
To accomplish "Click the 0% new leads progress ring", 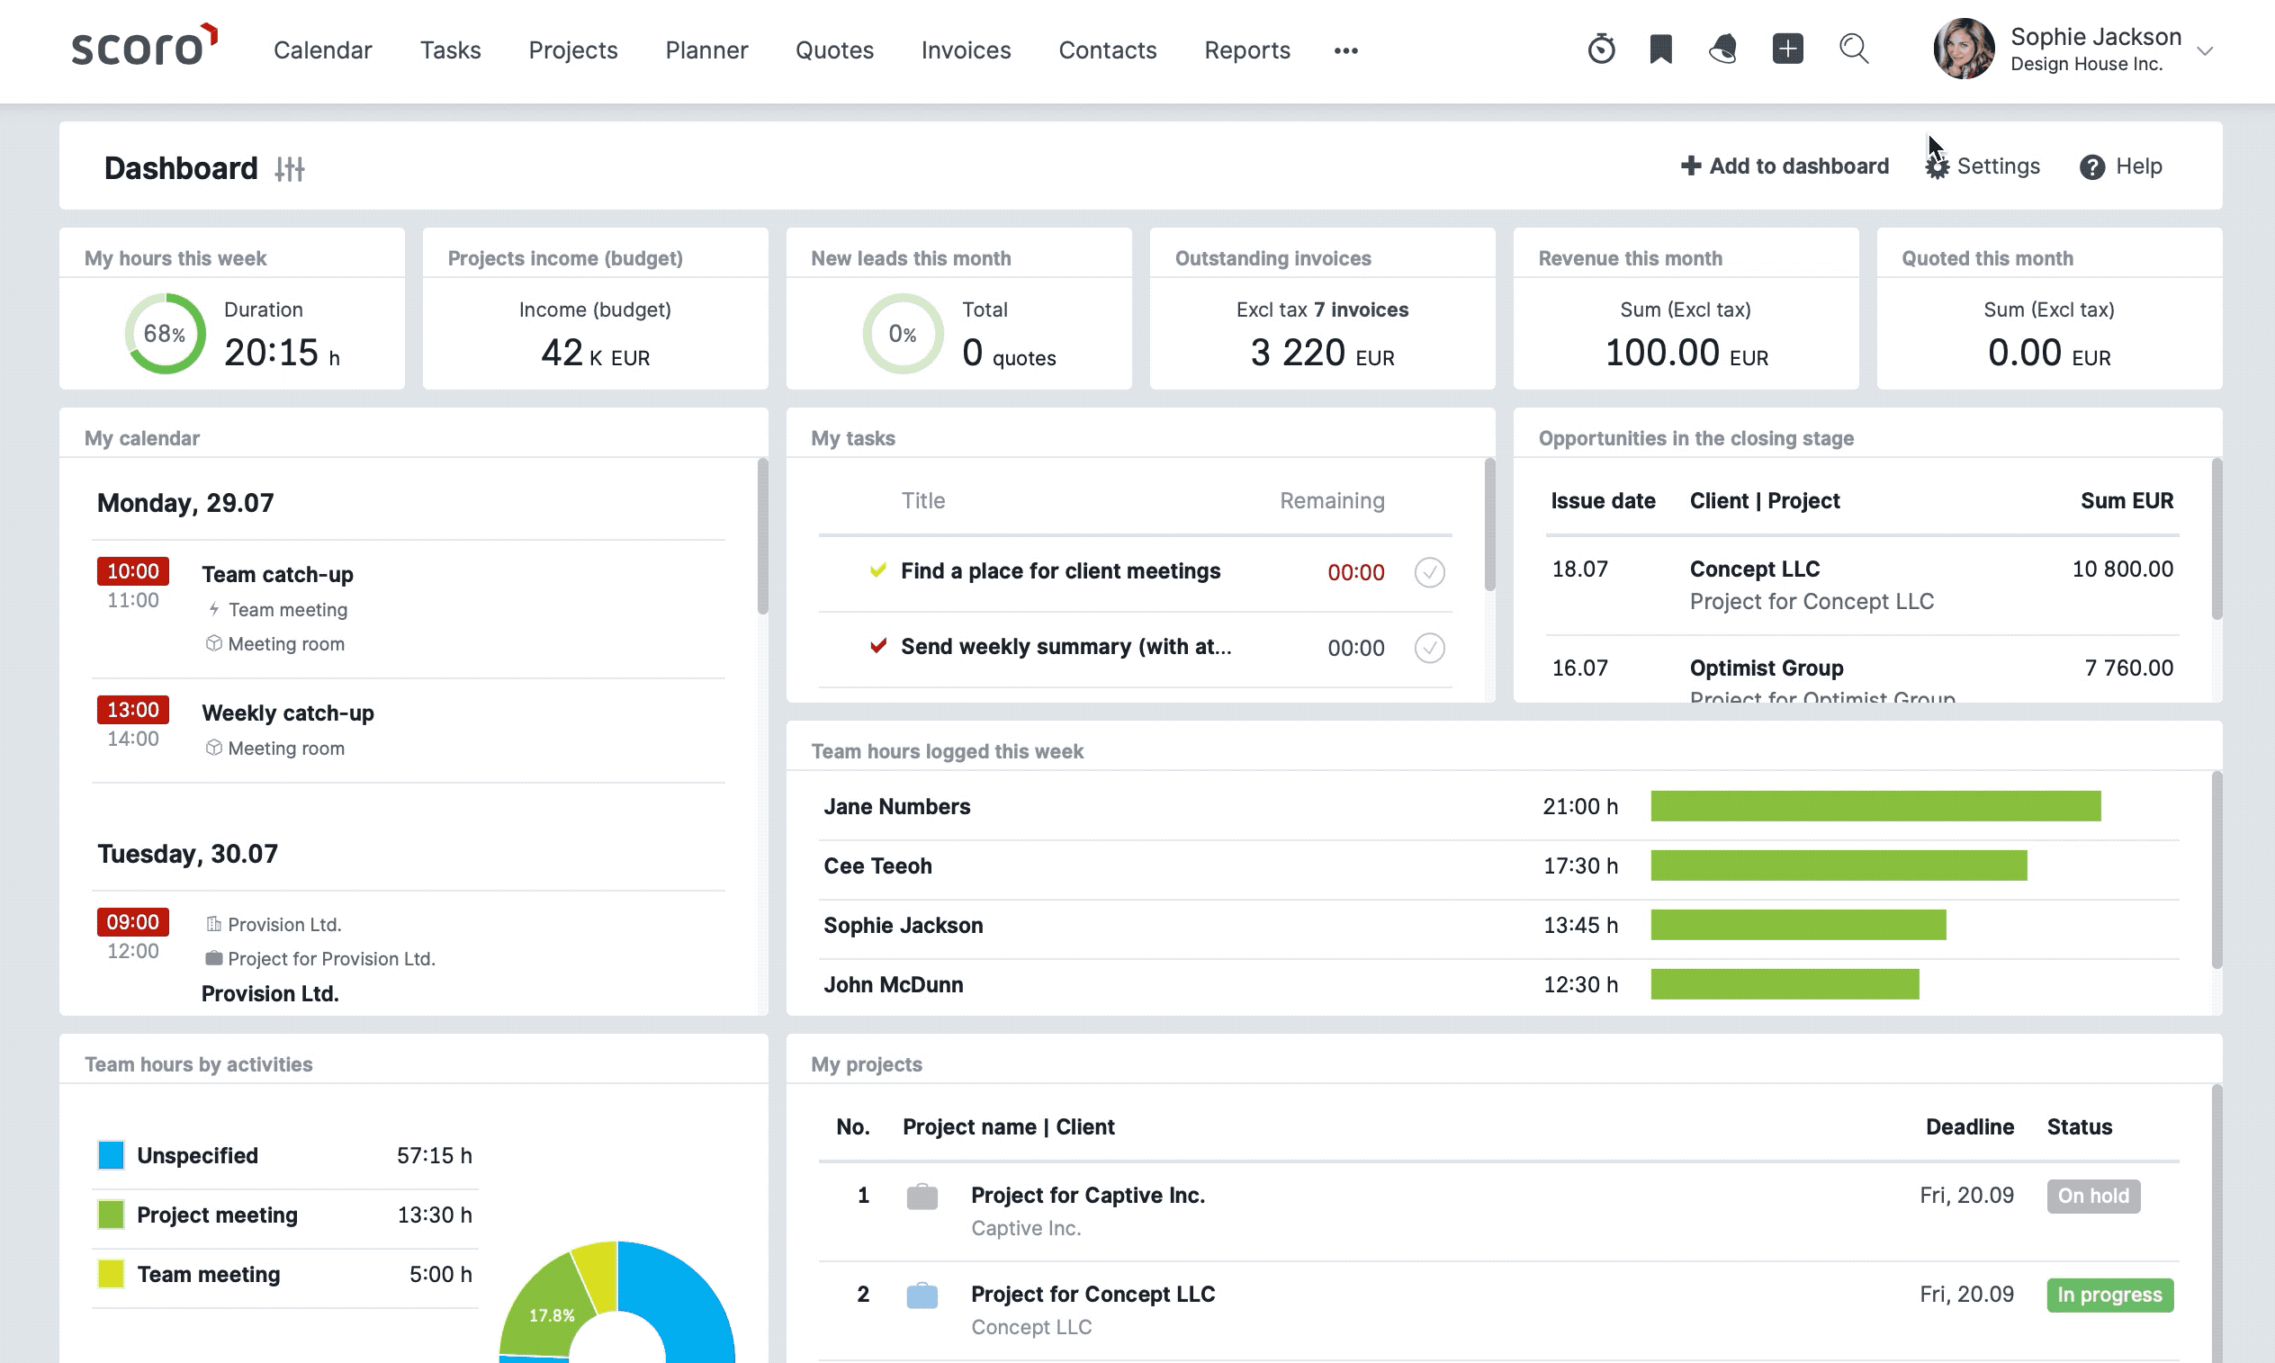I will coord(903,334).
